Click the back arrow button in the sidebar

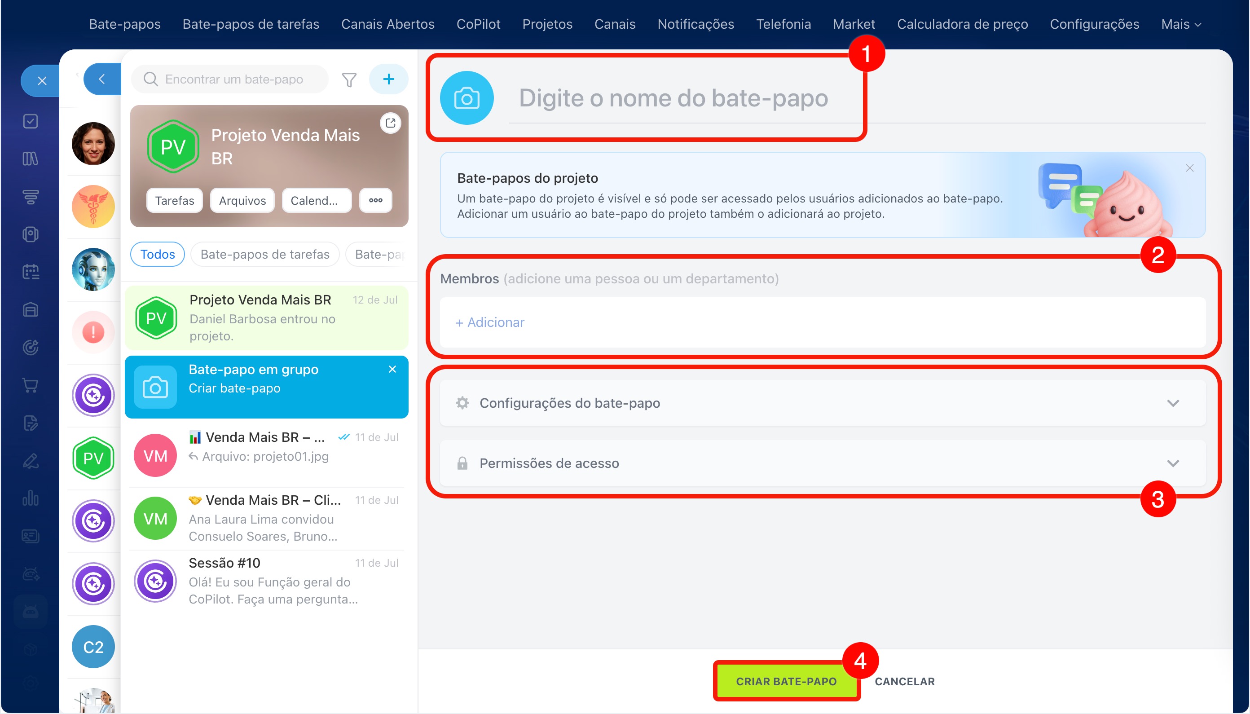pos(102,79)
